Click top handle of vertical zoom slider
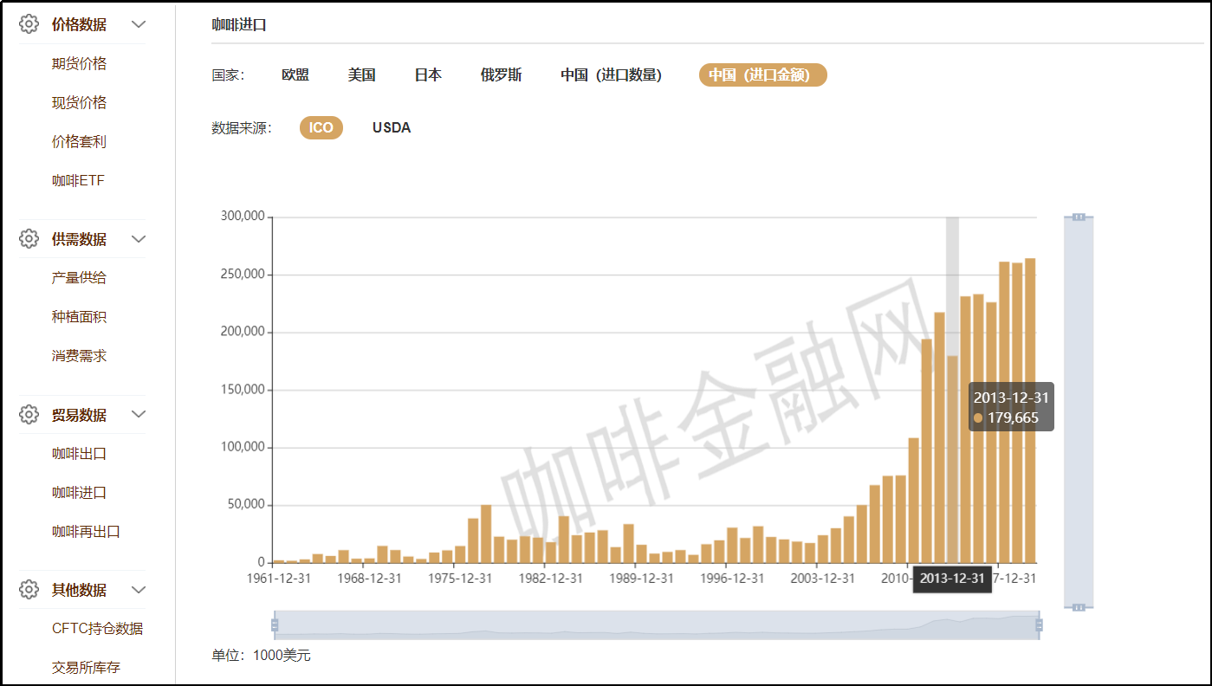 (1079, 217)
